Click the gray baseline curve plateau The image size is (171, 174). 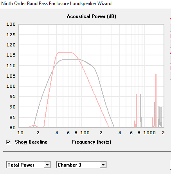(71, 60)
